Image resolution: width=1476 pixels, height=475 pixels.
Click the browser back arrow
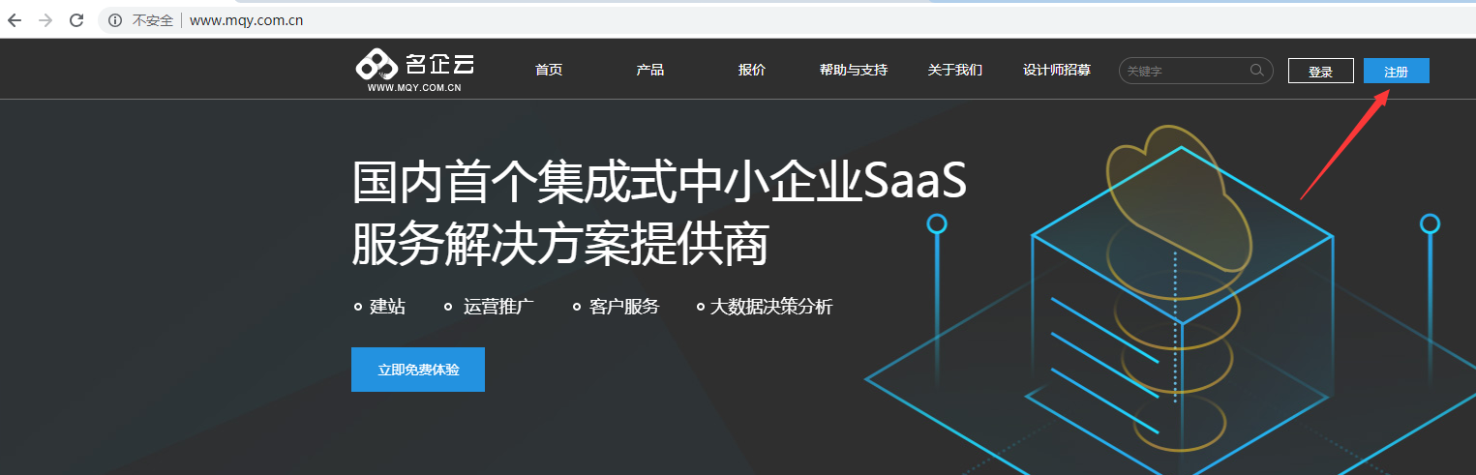click(15, 20)
